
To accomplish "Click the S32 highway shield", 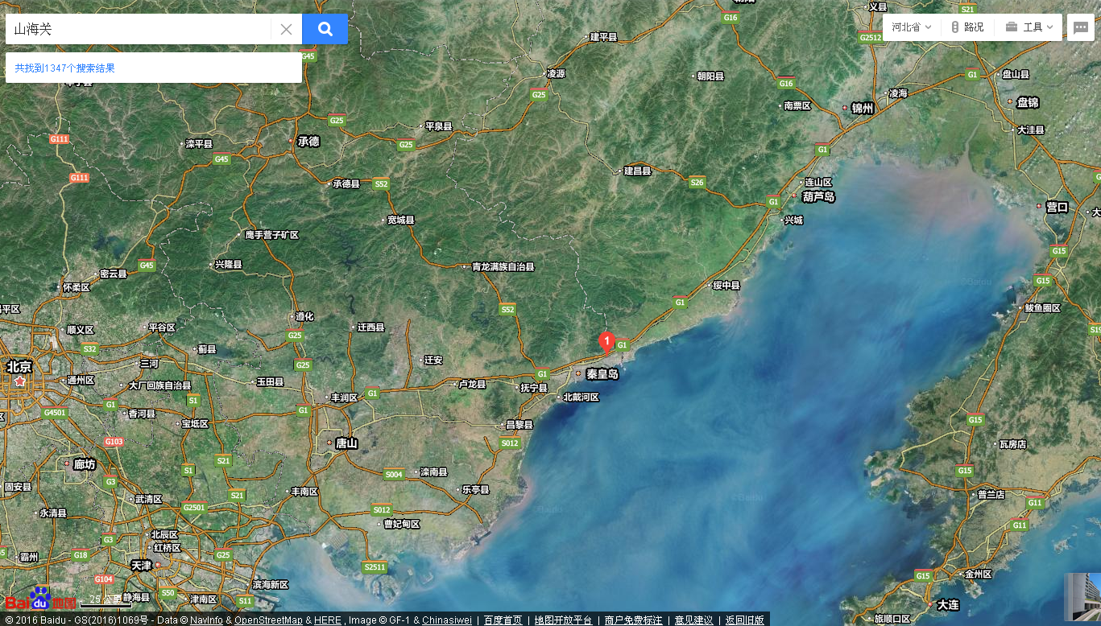I will click(89, 348).
